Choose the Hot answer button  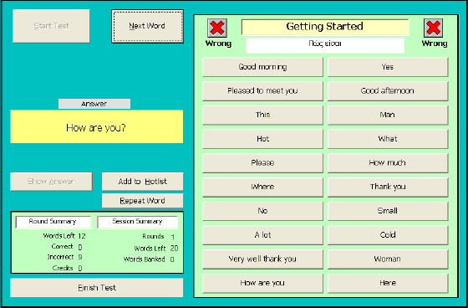pyautogui.click(x=262, y=139)
